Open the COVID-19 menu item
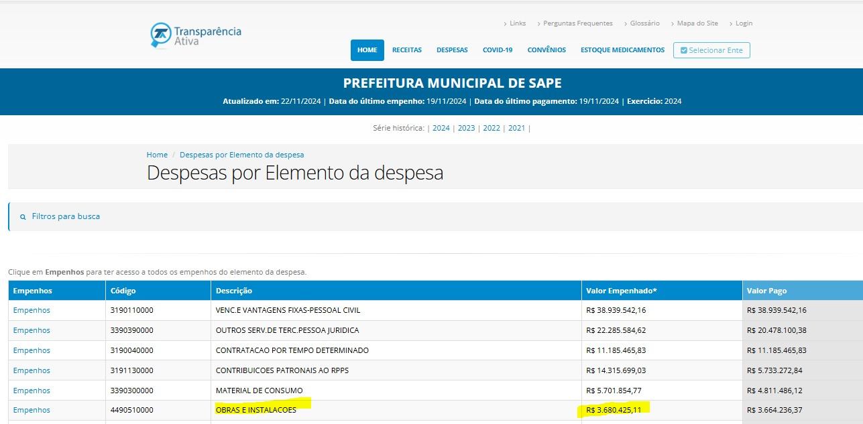863x424 pixels. 498,50
